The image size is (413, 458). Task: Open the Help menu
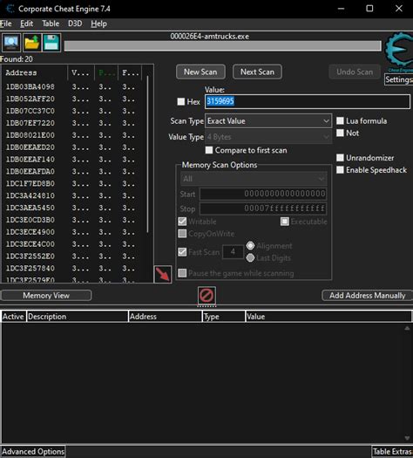(98, 24)
